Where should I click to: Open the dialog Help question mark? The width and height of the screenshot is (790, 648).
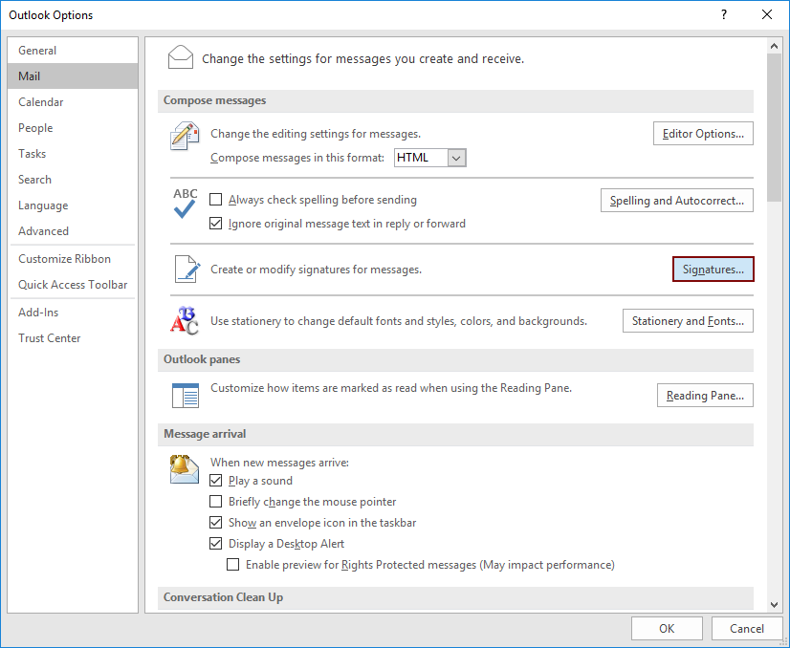(724, 14)
